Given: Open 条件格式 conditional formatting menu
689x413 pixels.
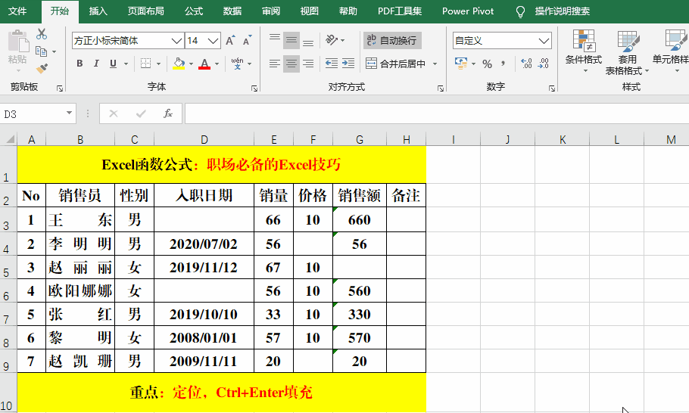Looking at the screenshot, I should point(584,51).
